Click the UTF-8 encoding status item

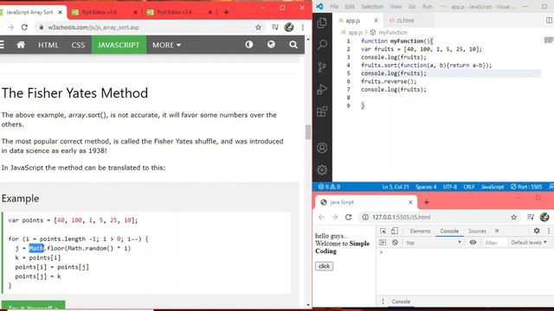click(450, 187)
